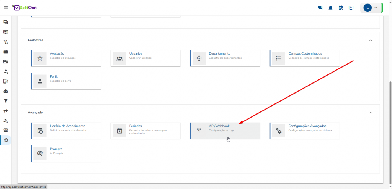Click the funnel filter icon in sidebar

(x=6, y=101)
